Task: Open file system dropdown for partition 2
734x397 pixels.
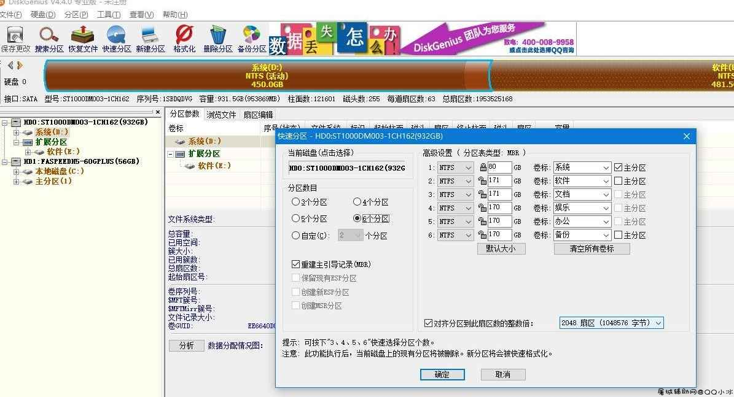Action: coord(456,181)
